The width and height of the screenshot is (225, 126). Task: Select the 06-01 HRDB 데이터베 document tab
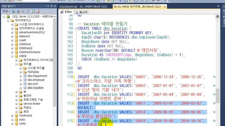tap(137, 7)
